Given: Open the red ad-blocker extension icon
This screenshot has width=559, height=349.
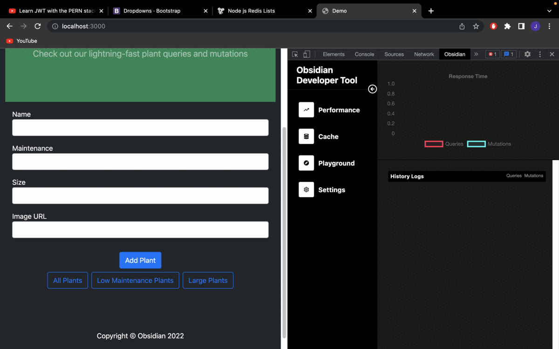Looking at the screenshot, I should point(494,26).
